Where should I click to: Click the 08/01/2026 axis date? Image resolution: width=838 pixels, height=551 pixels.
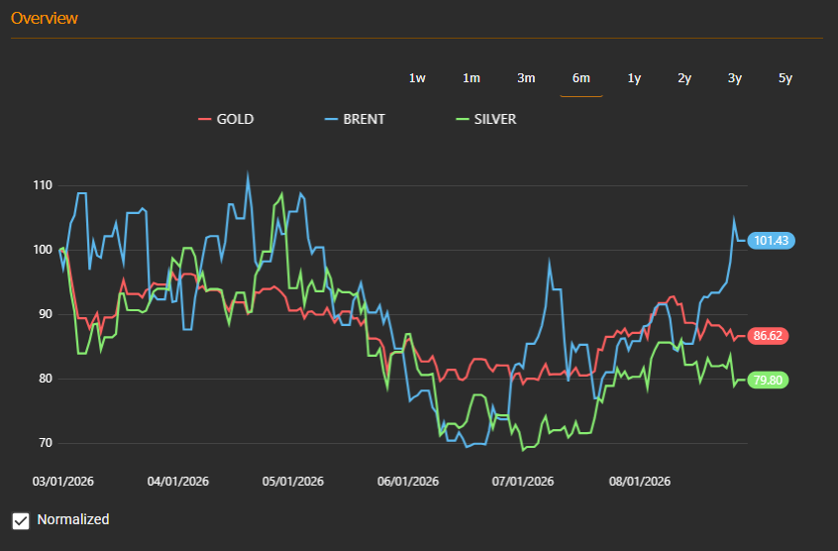[640, 482]
